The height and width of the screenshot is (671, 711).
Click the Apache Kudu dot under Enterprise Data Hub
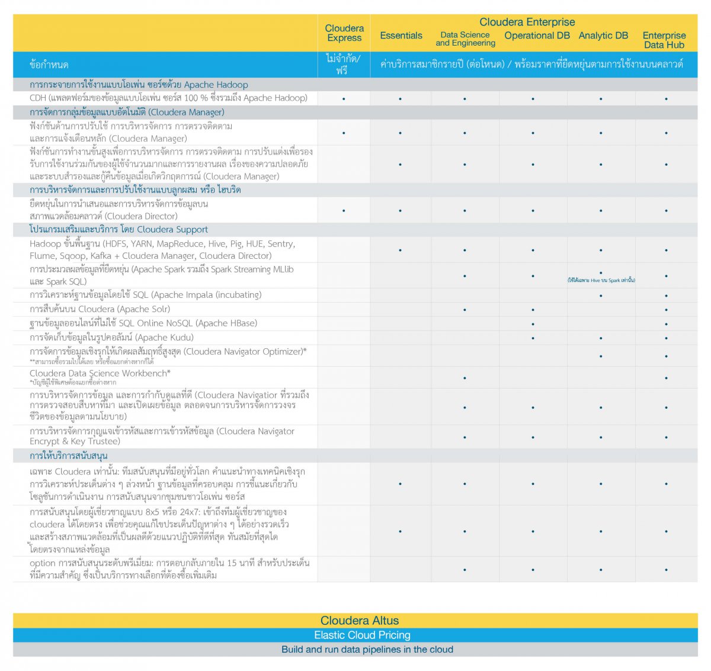coord(666,338)
